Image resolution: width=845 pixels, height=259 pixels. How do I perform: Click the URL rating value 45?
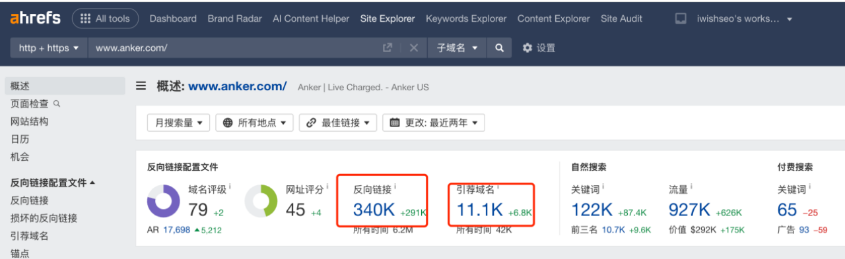coord(296,210)
